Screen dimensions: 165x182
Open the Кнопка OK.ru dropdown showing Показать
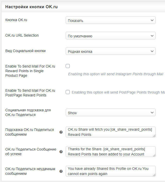point(111,20)
